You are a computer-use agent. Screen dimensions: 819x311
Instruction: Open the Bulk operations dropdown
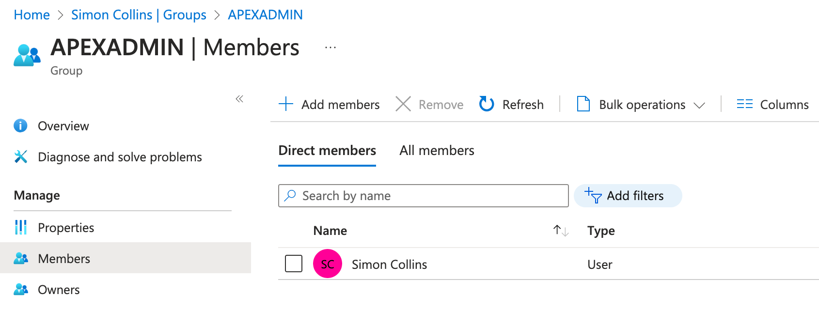click(x=700, y=104)
